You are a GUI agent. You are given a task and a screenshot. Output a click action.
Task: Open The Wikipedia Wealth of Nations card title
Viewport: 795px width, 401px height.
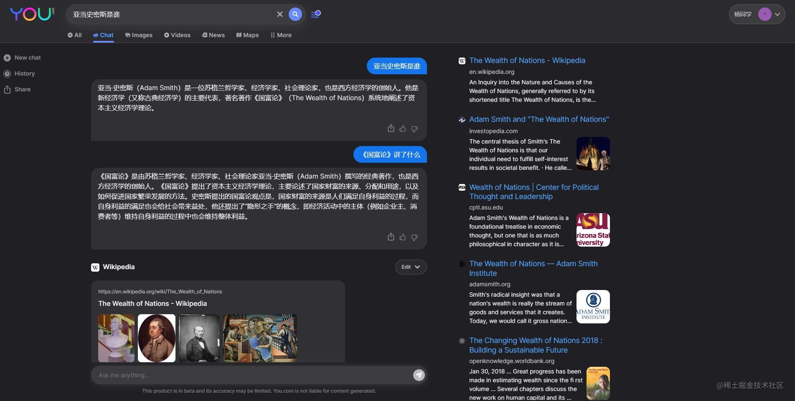pos(152,303)
